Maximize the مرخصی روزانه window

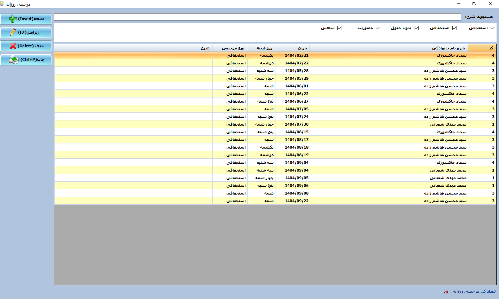pos(474,4)
